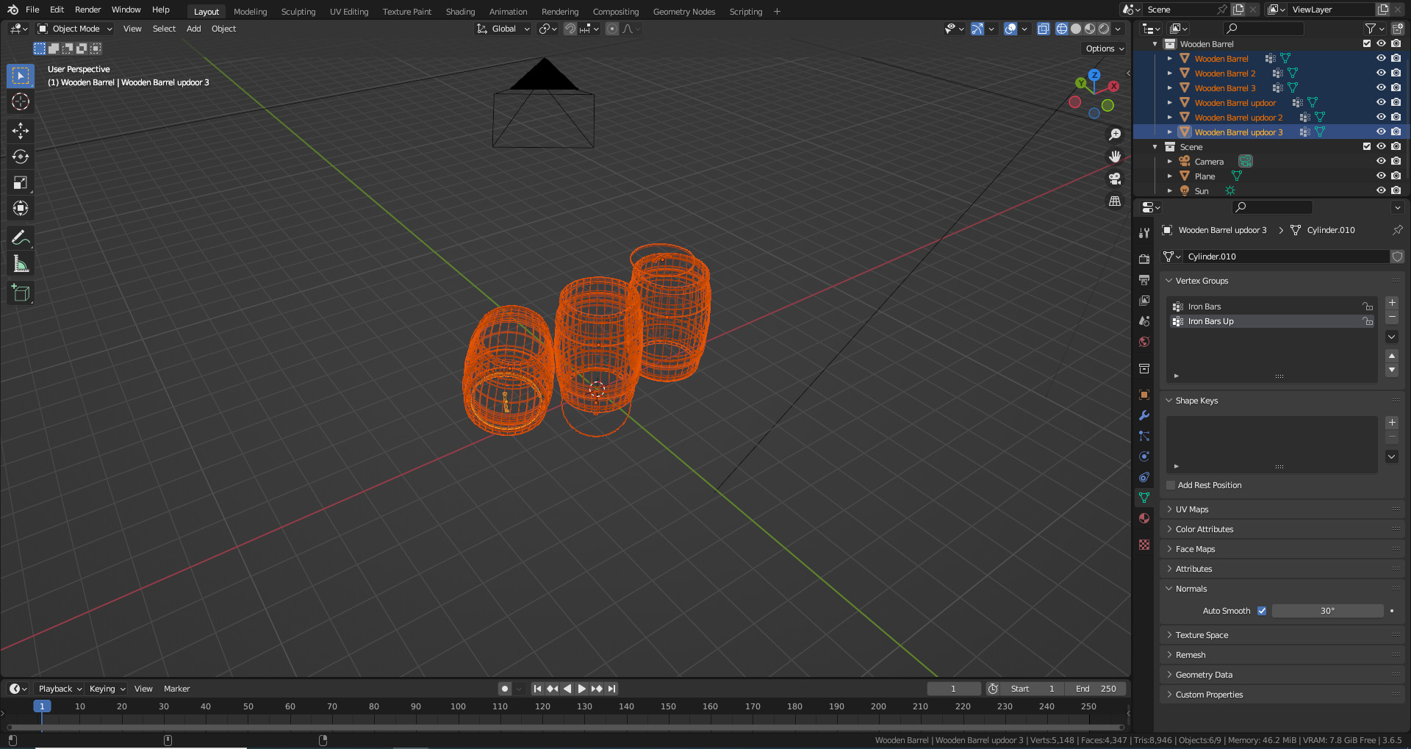Add a new shape key
Image resolution: width=1411 pixels, height=749 pixels.
pyautogui.click(x=1392, y=423)
